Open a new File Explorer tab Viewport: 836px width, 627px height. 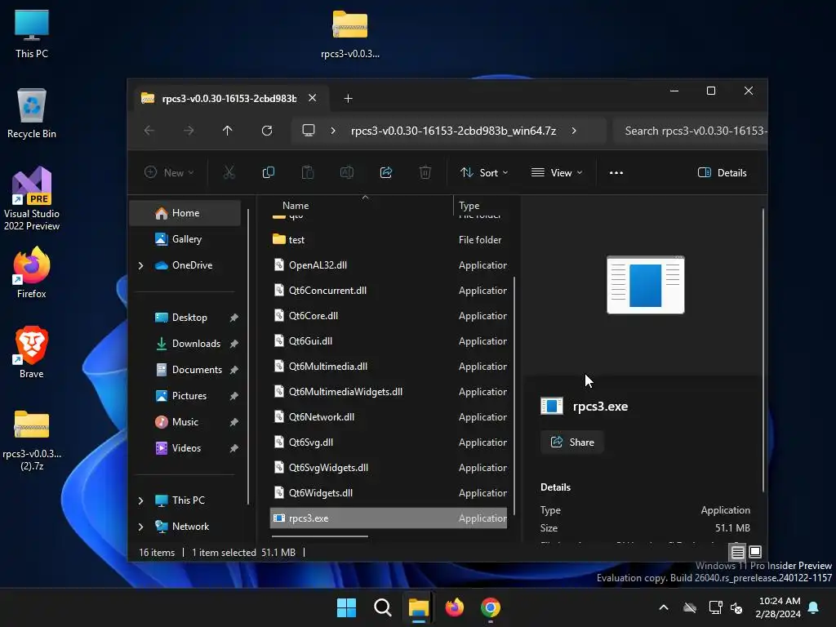pos(348,99)
